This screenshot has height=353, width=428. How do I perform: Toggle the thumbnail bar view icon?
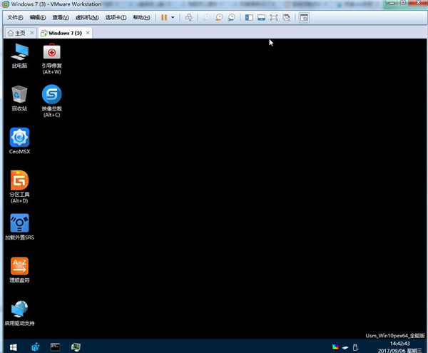262,17
